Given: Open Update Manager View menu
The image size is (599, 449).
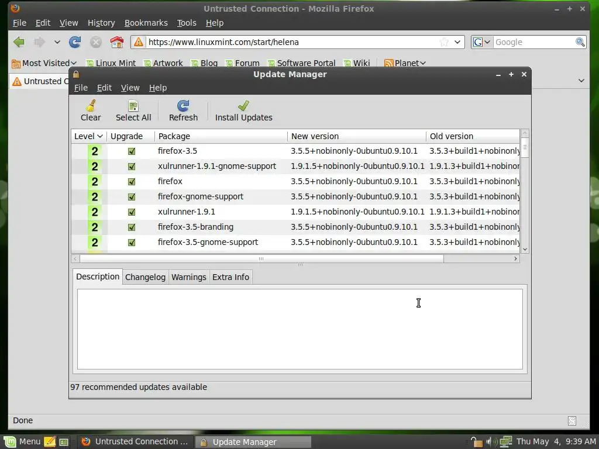Looking at the screenshot, I should tap(130, 88).
